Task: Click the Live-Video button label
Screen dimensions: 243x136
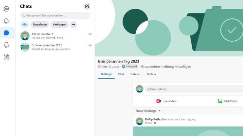Action: 169,101
